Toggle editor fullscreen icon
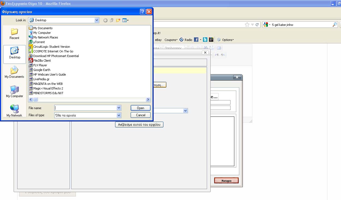Viewport: 341px width, 200px height. [219, 48]
